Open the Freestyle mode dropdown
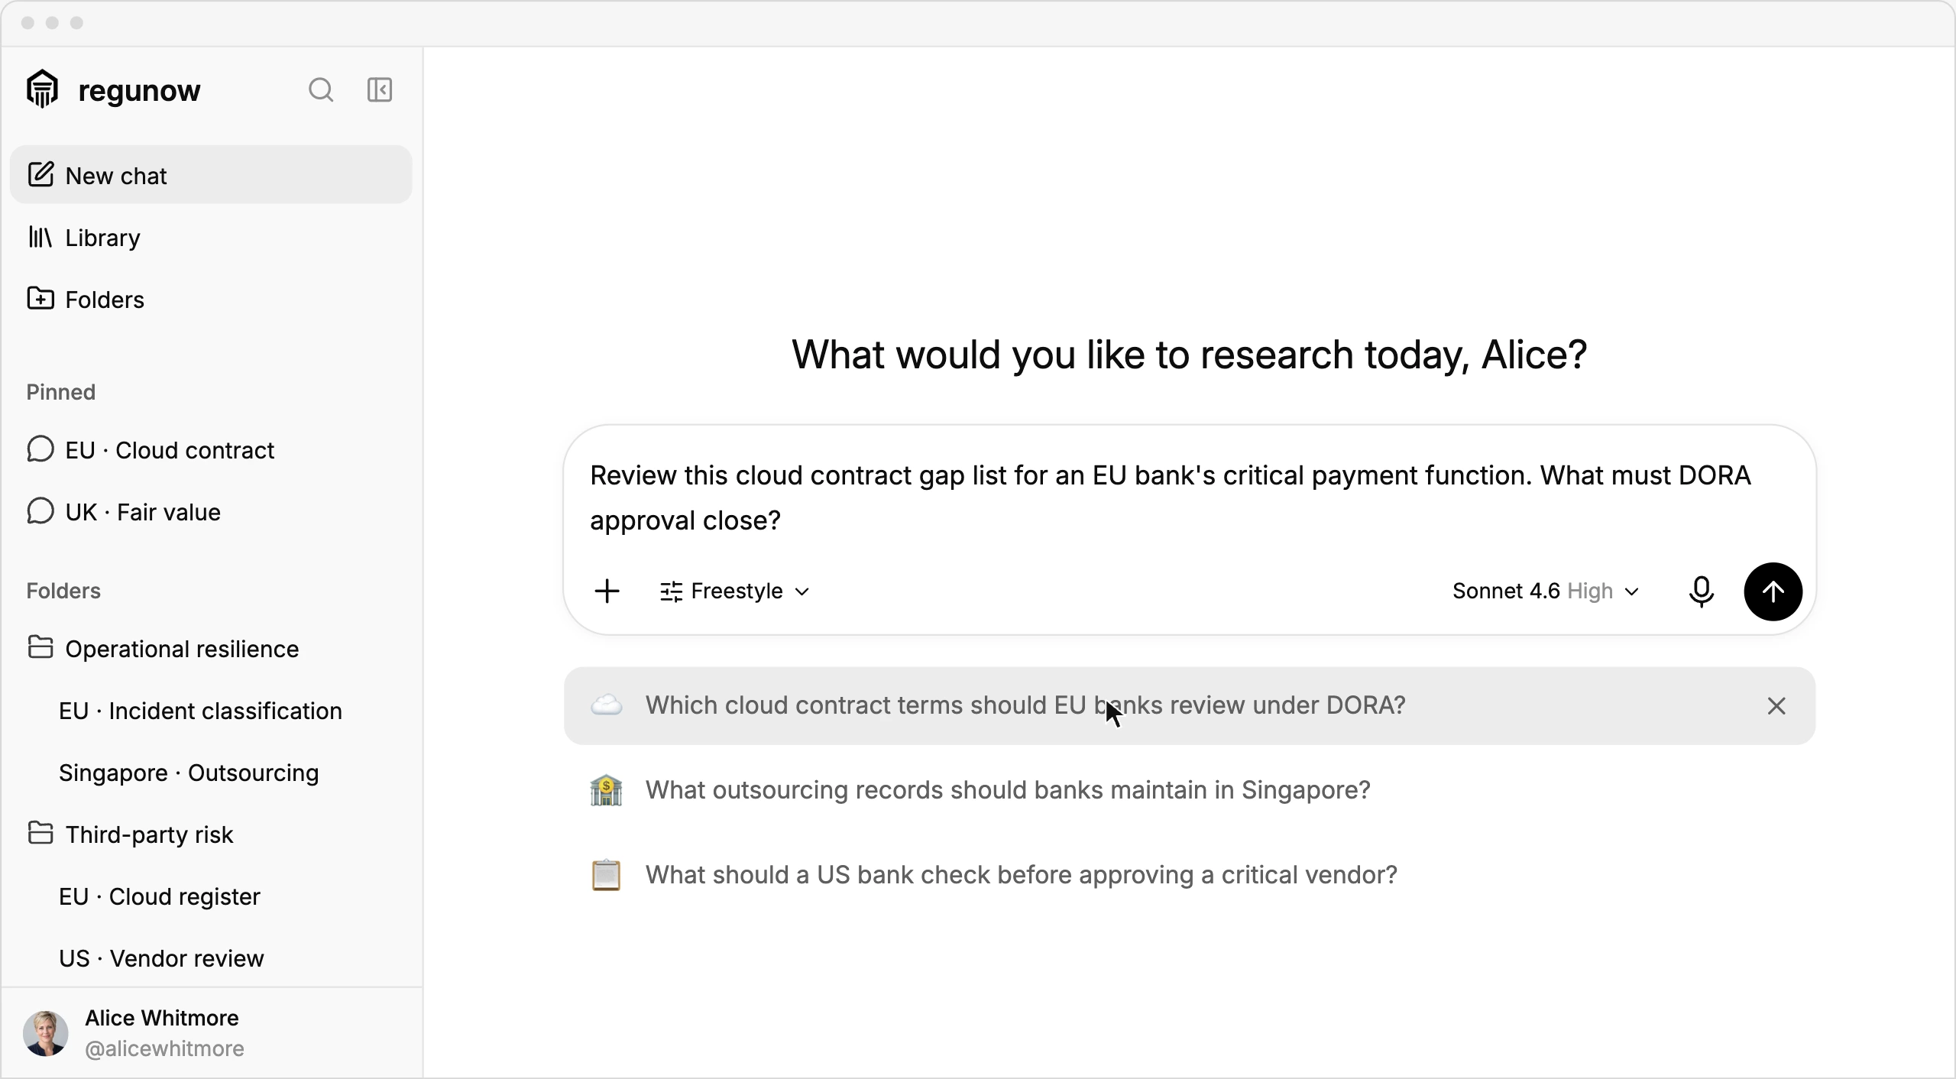The image size is (1956, 1079). [733, 591]
